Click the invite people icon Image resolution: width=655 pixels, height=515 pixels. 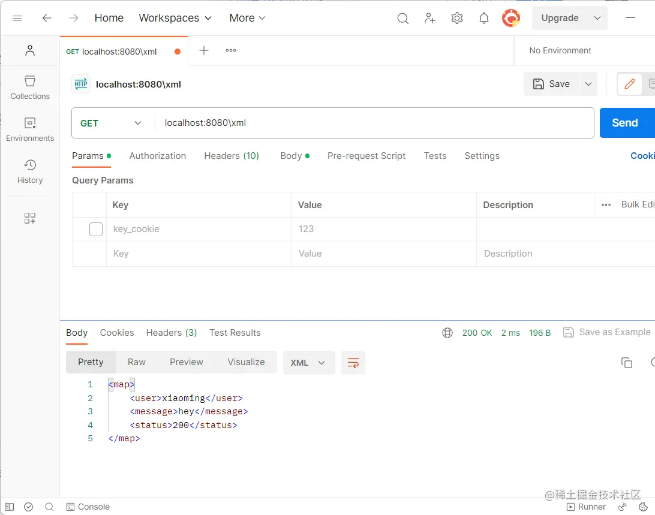pos(430,19)
